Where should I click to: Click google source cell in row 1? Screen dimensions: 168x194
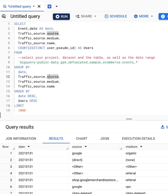point(77,153)
